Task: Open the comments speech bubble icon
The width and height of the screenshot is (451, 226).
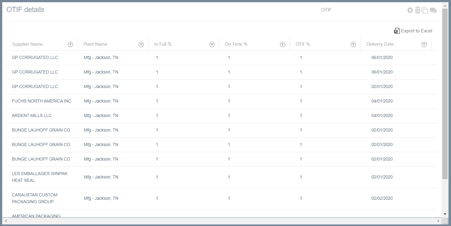Action: 433,10
